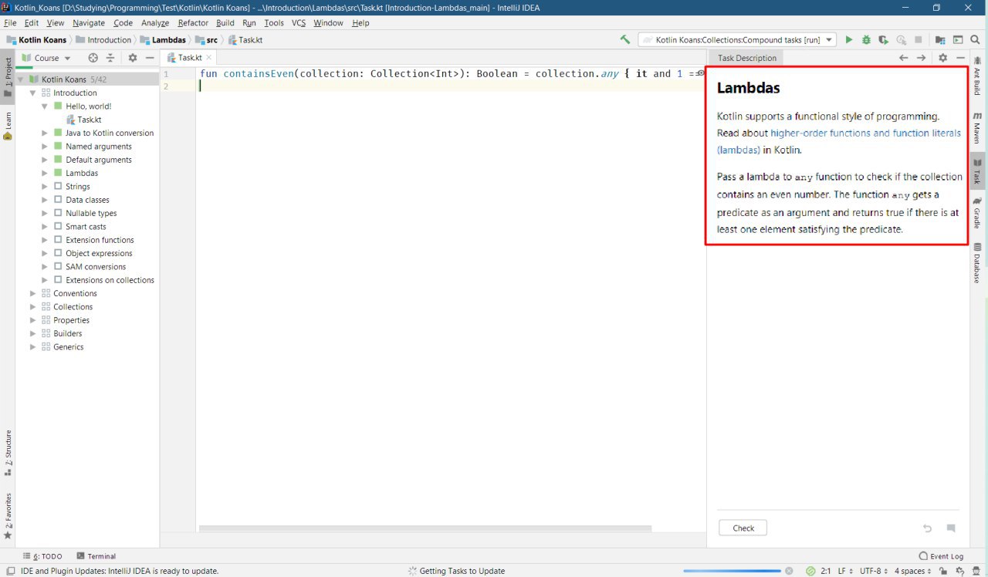
Task: Open Task Description settings gear
Action: (x=942, y=58)
